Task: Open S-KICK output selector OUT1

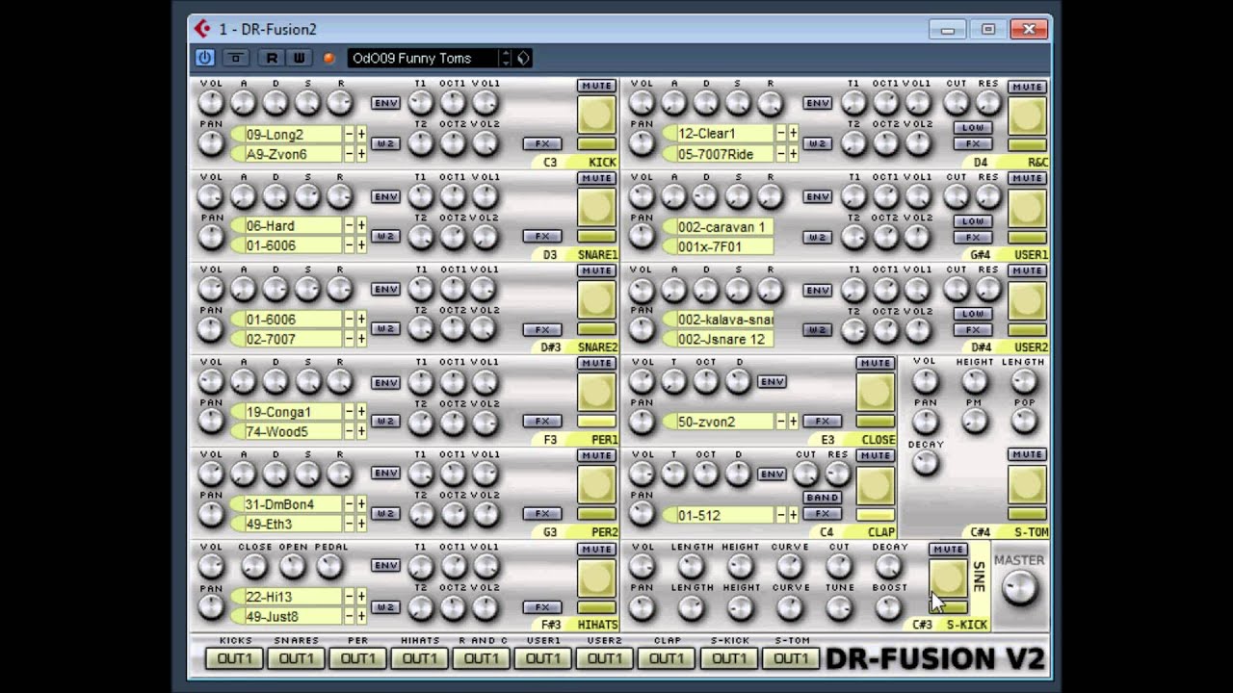Action: click(x=728, y=658)
